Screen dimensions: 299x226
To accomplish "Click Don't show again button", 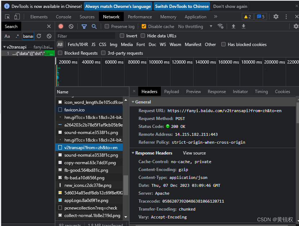I will point(230,6).
